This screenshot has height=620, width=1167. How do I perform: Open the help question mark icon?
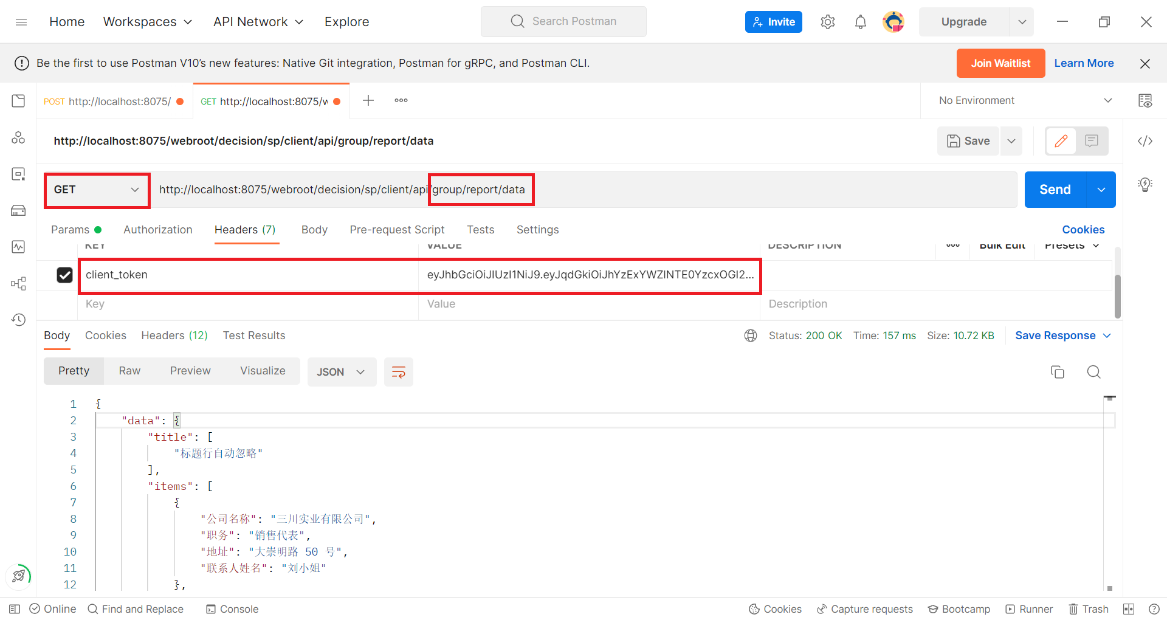pos(1154,609)
